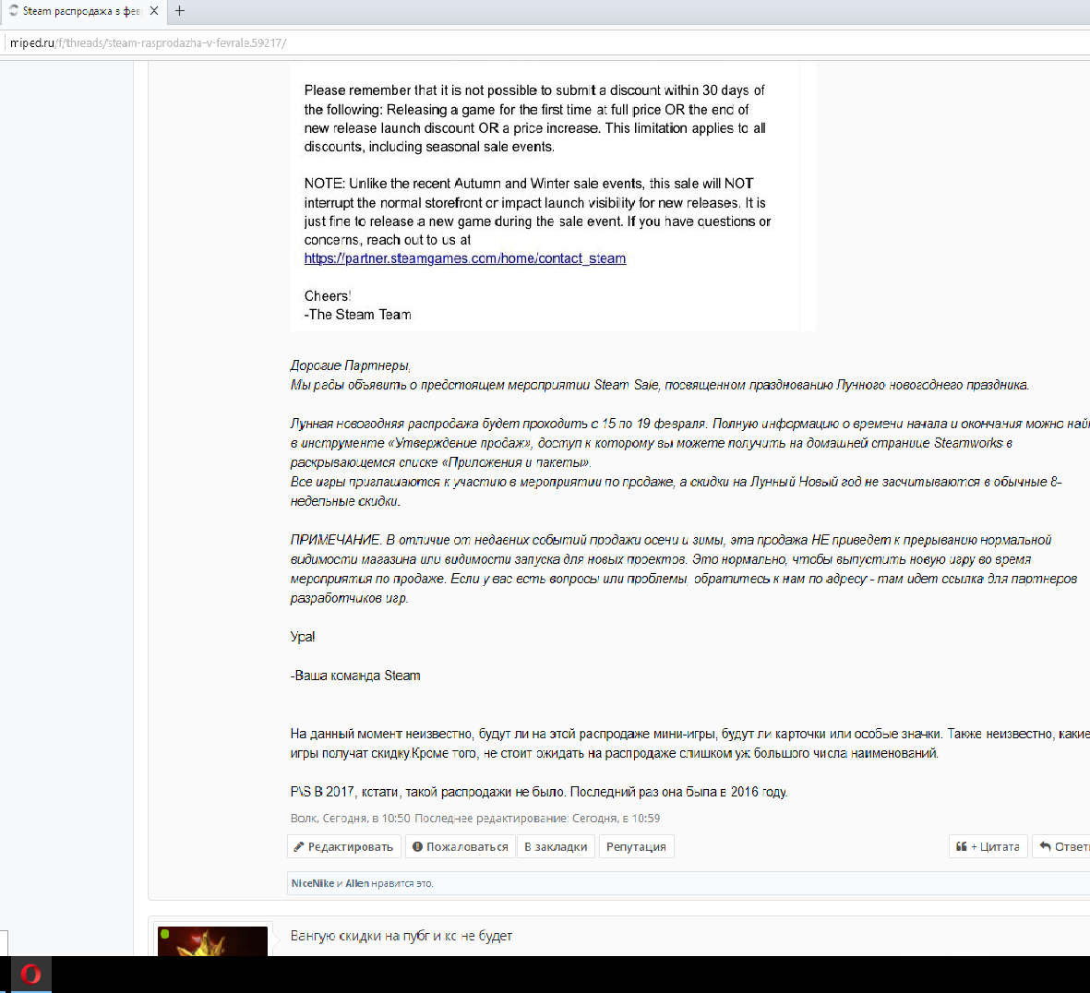Screen dimensions: 1090x993
Task: Open a new browser tab
Action: tap(179, 10)
